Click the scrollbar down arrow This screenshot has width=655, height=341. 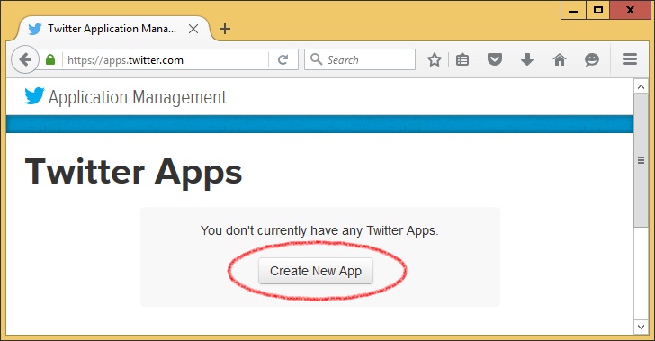pos(641,327)
